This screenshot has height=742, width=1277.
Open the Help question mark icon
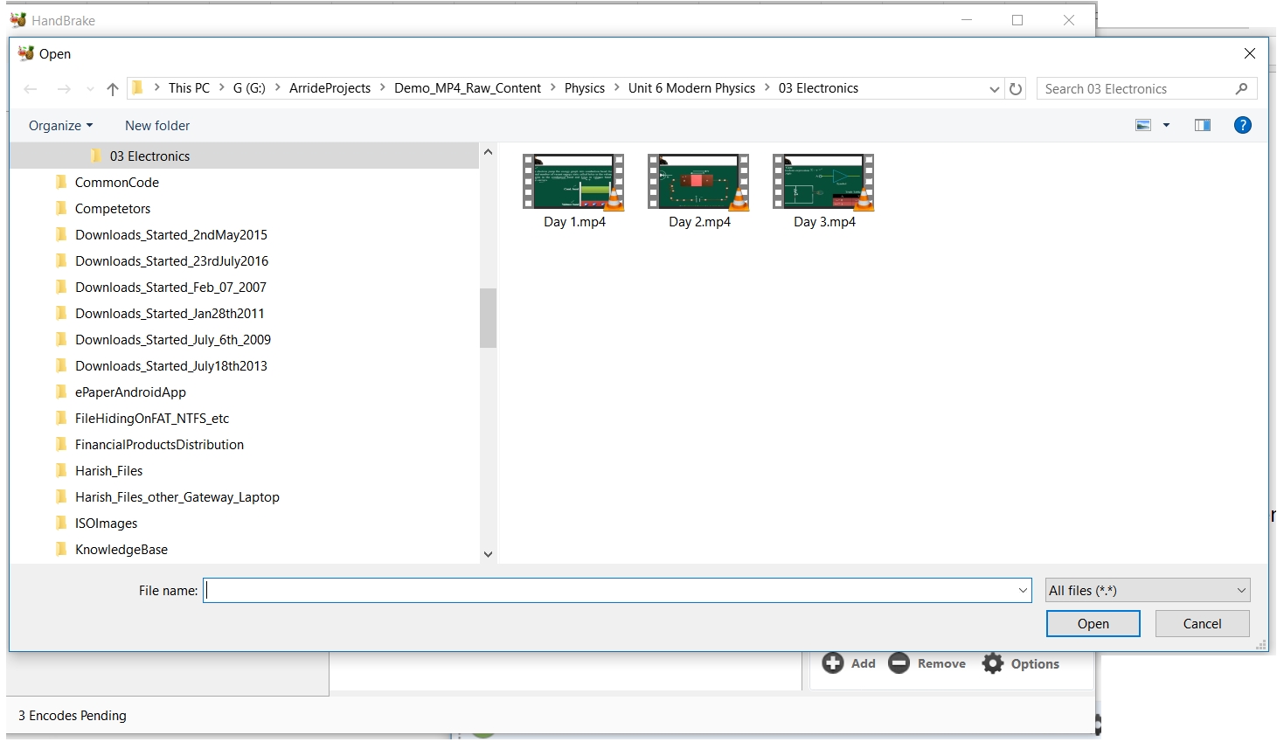(x=1242, y=125)
